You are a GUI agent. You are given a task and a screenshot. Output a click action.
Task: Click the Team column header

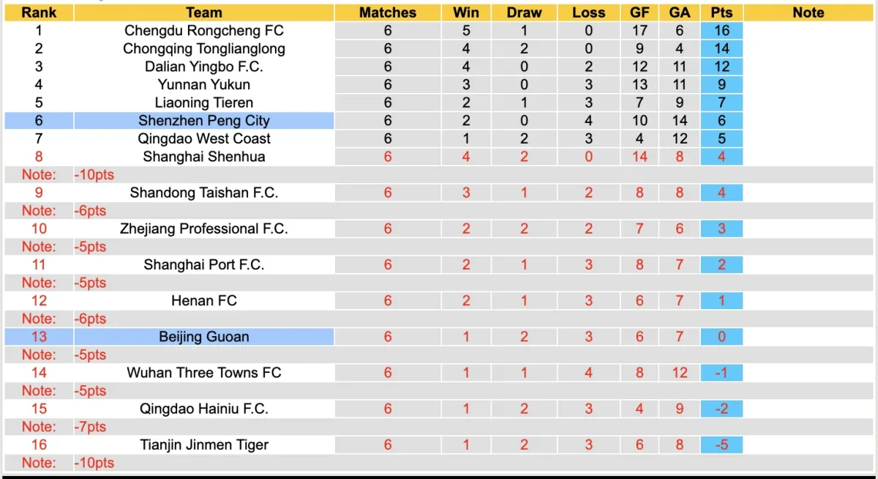click(204, 12)
